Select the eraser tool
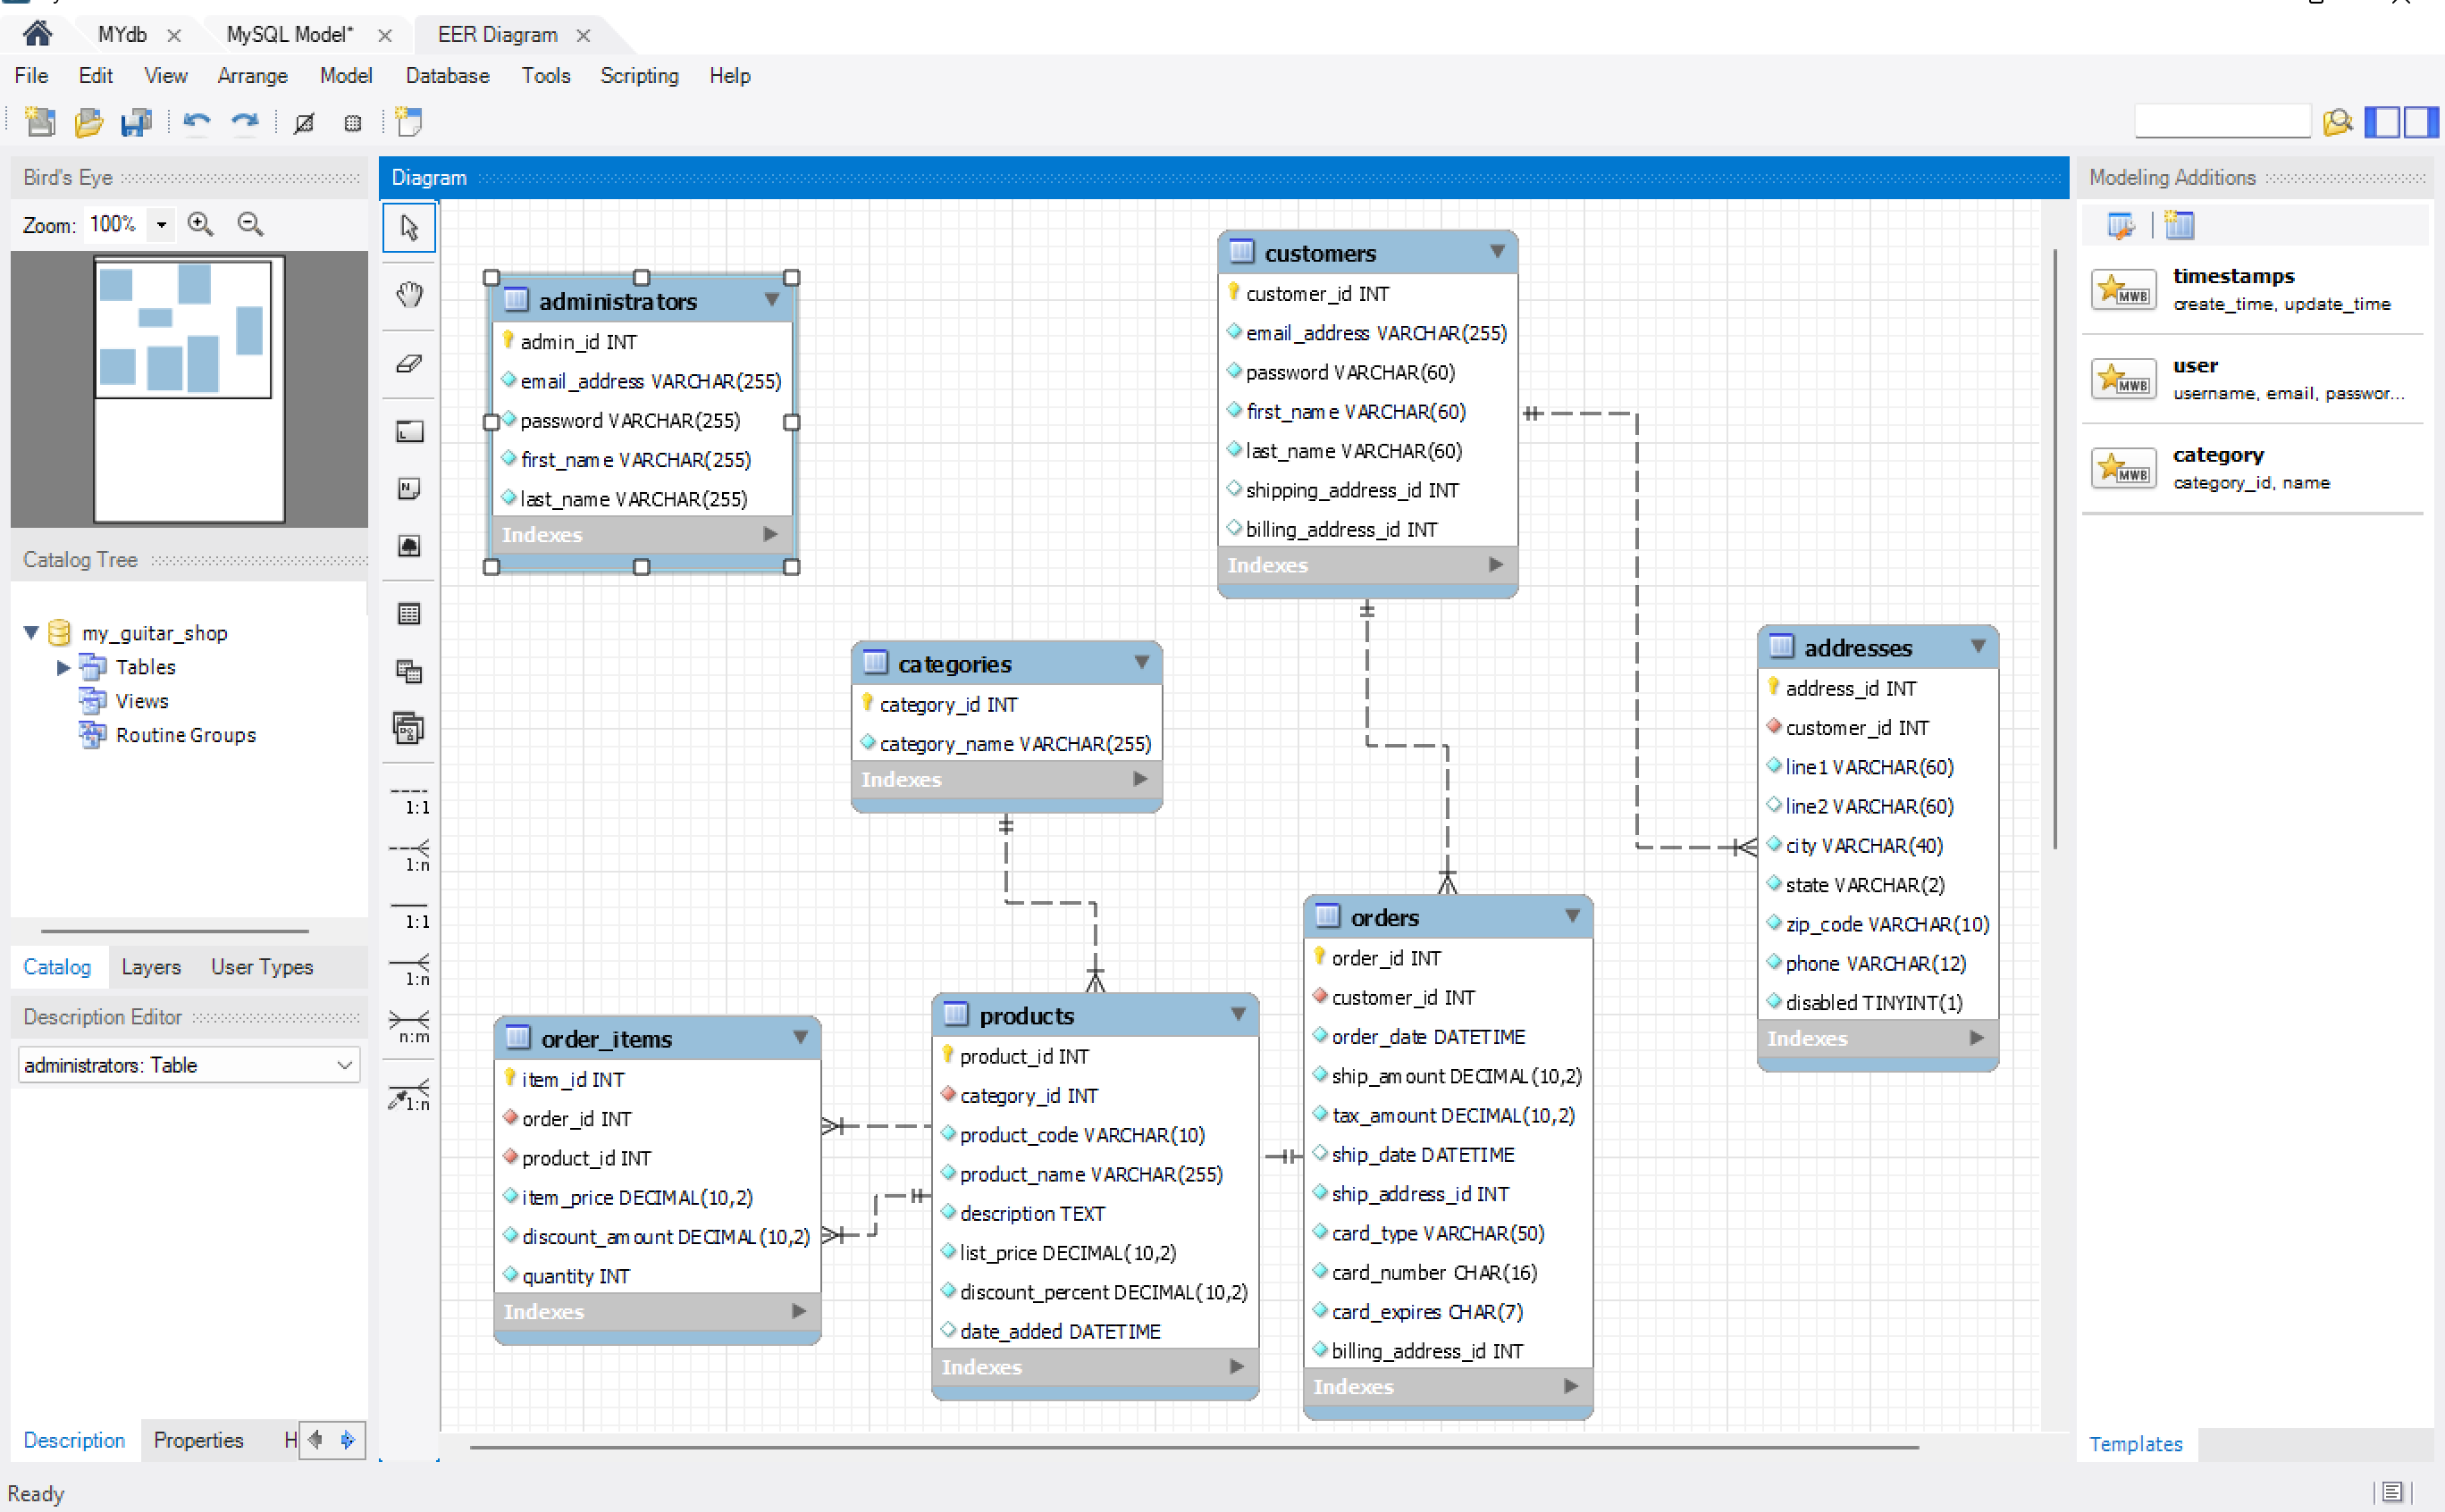 pos(409,363)
